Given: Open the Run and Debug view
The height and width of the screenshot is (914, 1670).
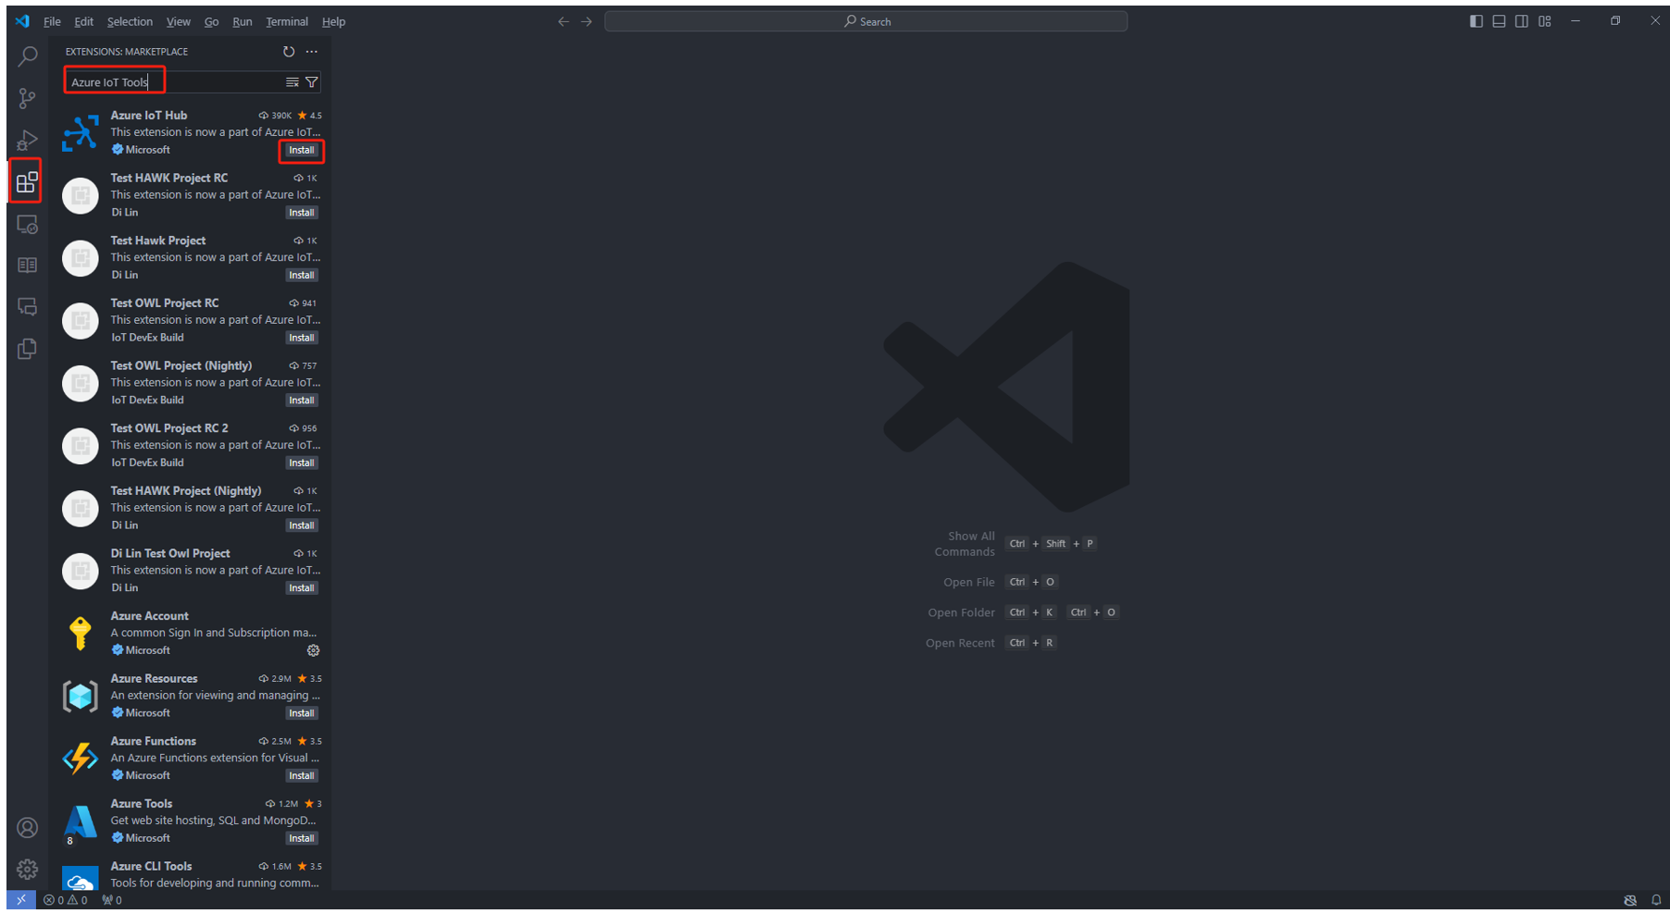Looking at the screenshot, I should (28, 140).
